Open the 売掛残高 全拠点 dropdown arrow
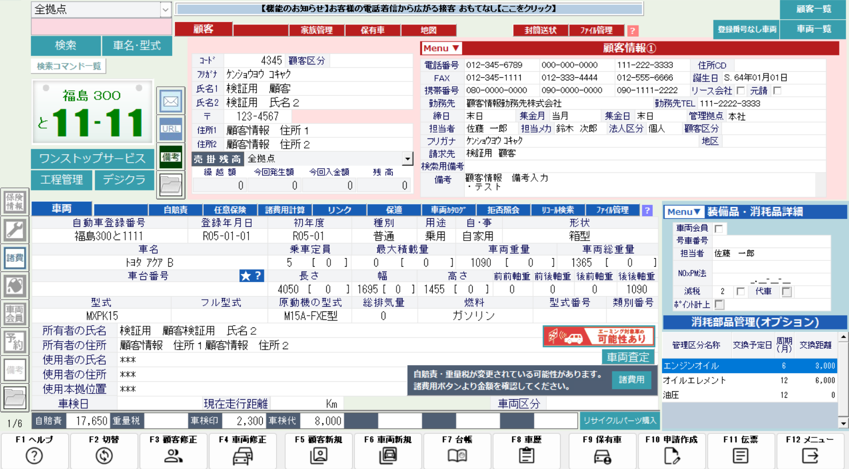The image size is (849, 469). coord(407,159)
